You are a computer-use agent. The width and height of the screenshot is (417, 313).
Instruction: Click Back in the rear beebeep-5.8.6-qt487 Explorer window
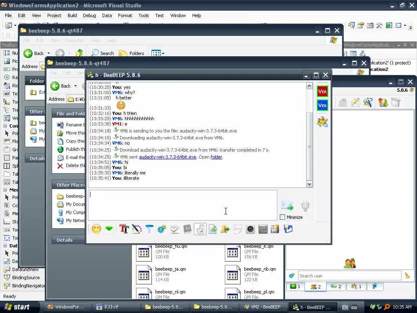(x=33, y=53)
